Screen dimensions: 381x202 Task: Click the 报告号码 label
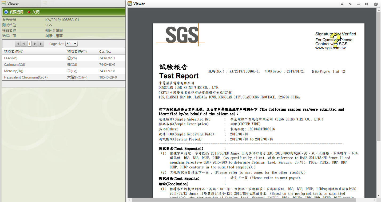9,20
